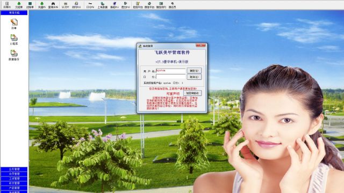344x193 pixels.
Task: Click the binoculars search toolbar icon
Action: pos(53,5)
